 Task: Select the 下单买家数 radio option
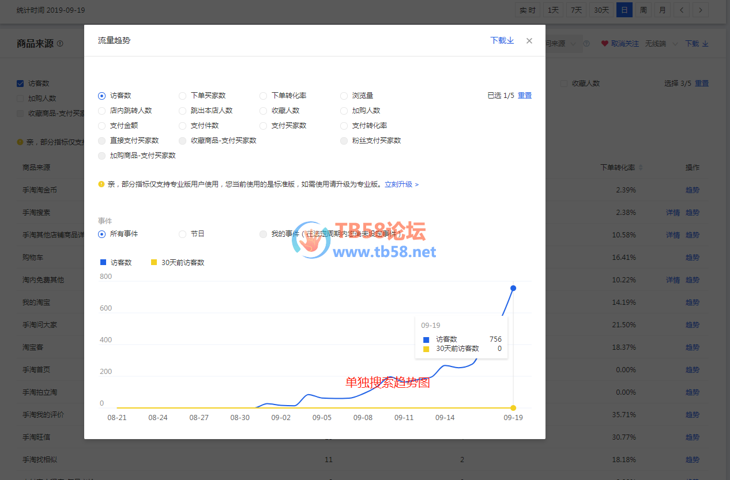pos(182,96)
